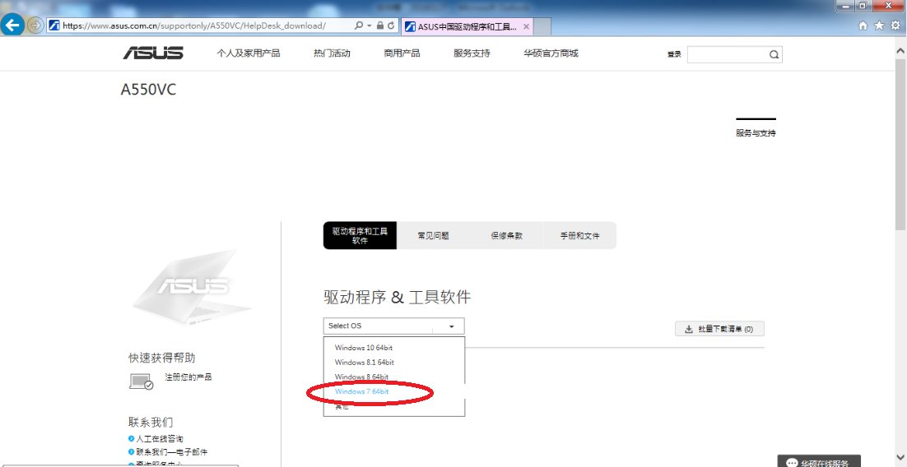907x467 pixels.
Task: Open 服务支持 navigation menu
Action: (x=472, y=53)
